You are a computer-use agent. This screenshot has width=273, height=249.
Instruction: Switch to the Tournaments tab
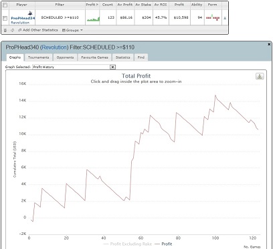pyautogui.click(x=38, y=57)
